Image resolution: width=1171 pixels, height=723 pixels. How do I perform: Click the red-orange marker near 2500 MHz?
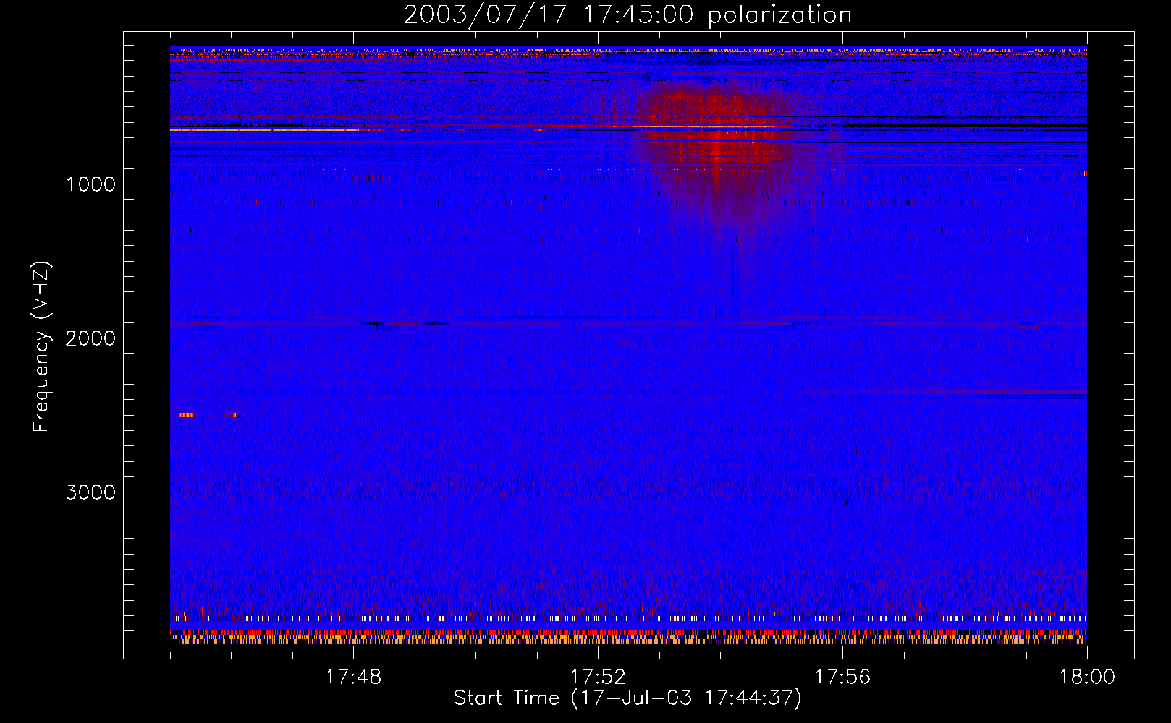pos(186,415)
